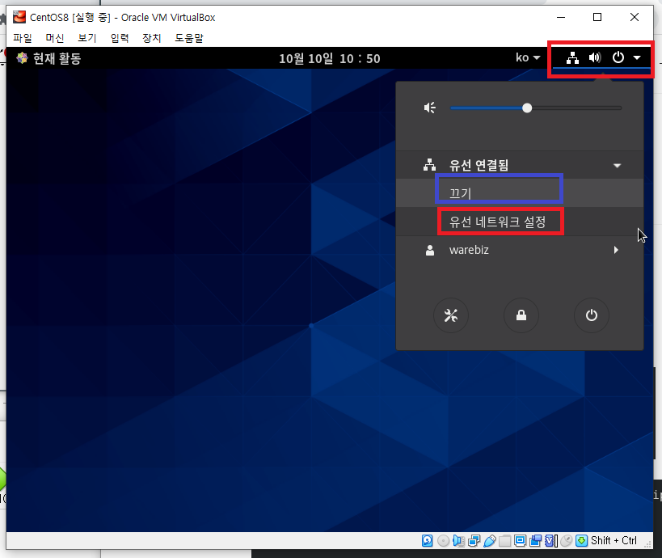The width and height of the screenshot is (662, 558).
Task: Click the Shift + Ctrl host key label
Action: coord(614,541)
